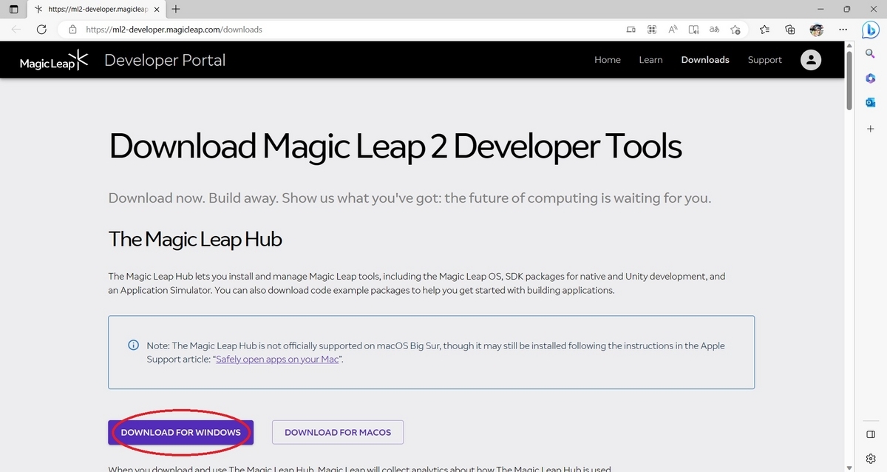Open a new browser tab
887x472 pixels.
pos(174,10)
